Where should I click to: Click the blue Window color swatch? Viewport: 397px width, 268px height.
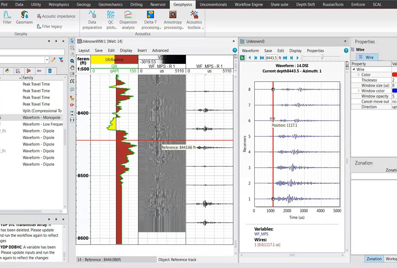click(x=395, y=91)
